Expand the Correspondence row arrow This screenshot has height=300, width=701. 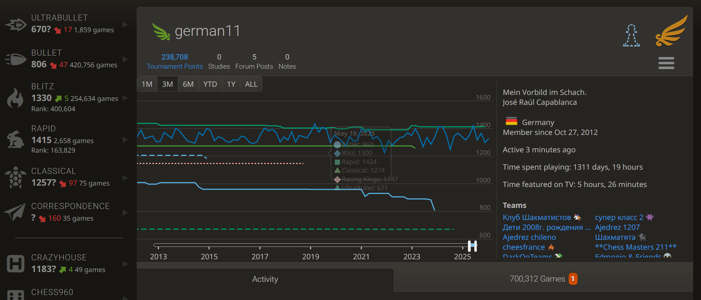(125, 213)
